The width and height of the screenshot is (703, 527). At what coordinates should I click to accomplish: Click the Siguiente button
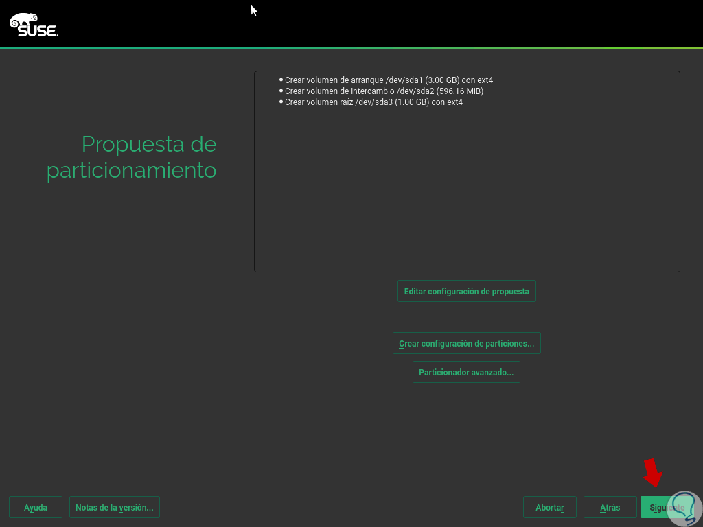[667, 507]
